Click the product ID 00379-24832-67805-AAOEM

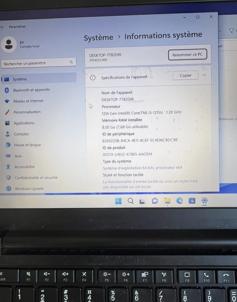127,154
